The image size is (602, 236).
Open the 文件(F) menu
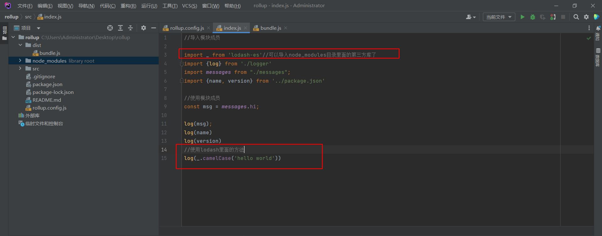[25, 6]
